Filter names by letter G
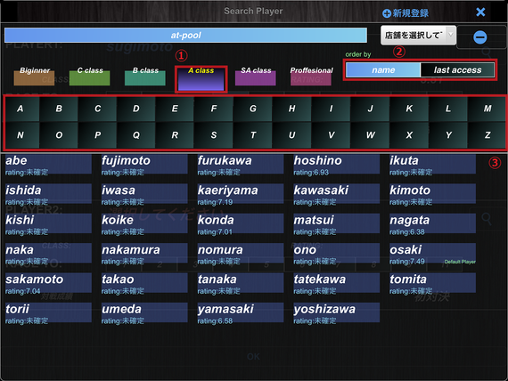 click(253, 109)
